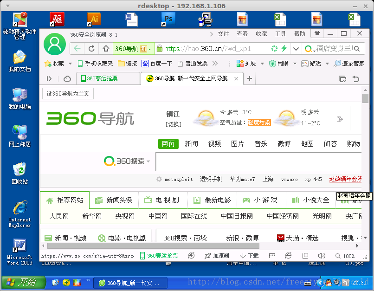Open the 新闻头条 section tab
Viewport: 374px width, 291px height.
[x=114, y=200]
